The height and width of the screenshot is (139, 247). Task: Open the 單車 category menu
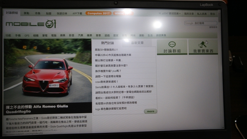(98, 35)
